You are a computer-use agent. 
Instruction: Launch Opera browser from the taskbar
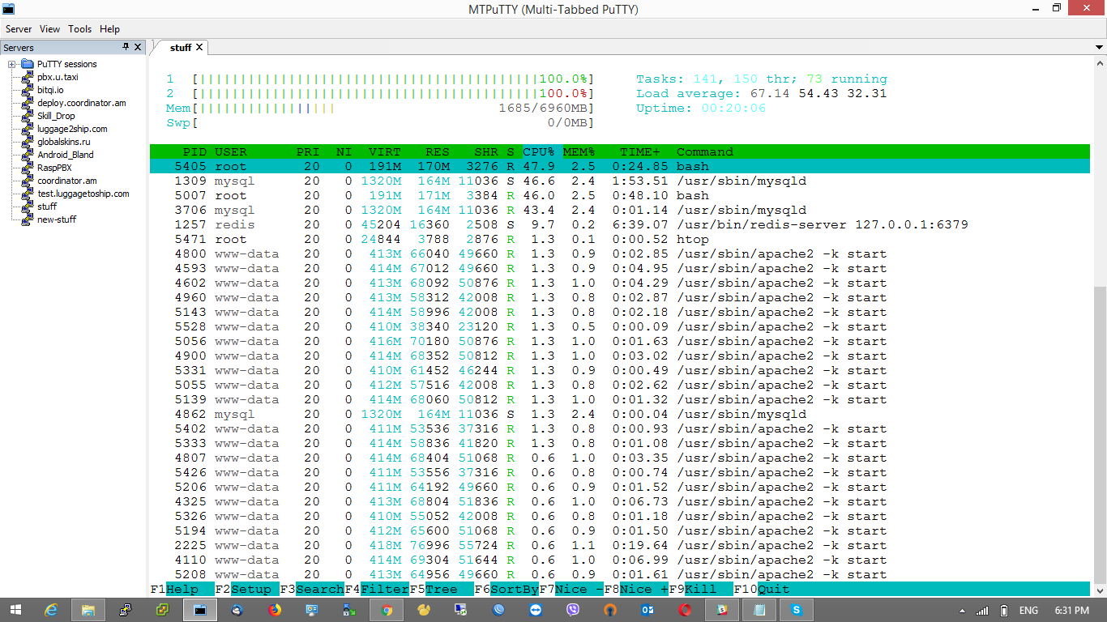coord(685,610)
